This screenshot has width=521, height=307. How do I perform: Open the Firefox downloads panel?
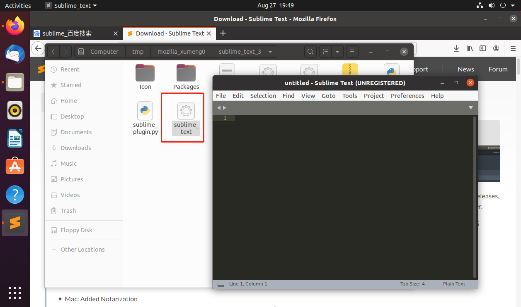point(456,48)
